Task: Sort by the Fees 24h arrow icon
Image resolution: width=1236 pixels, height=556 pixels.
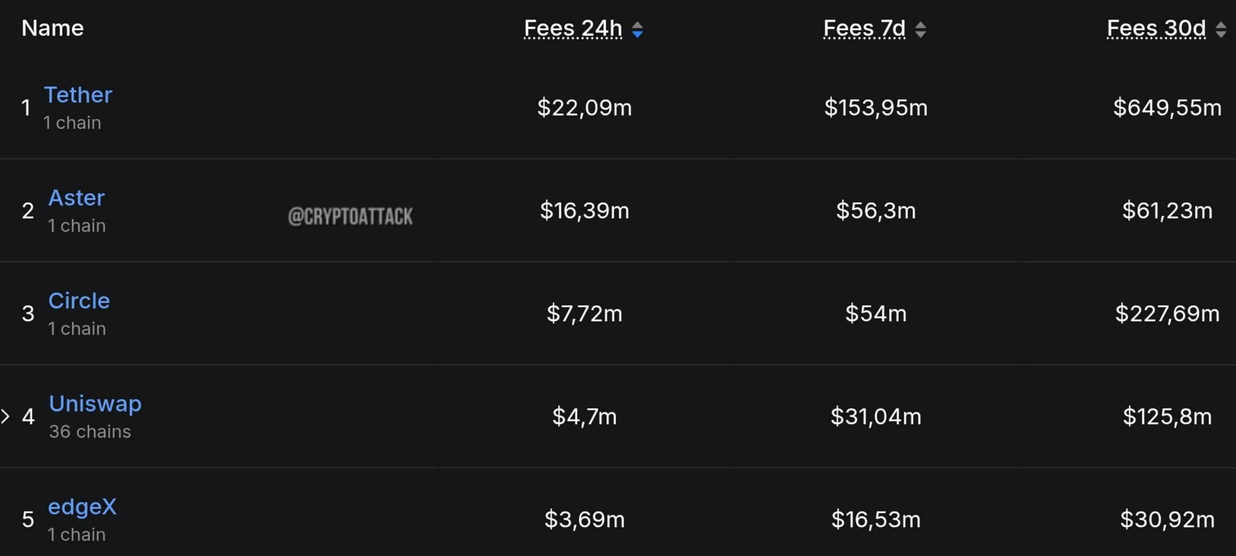Action: (637, 29)
